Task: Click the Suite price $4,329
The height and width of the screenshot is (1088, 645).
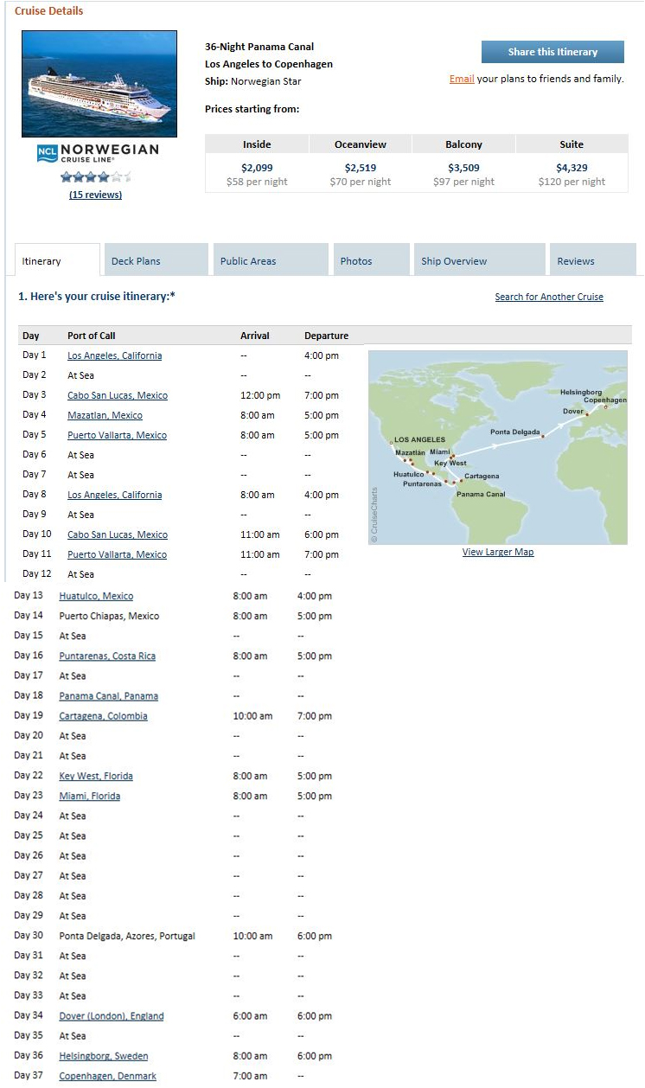Action: click(572, 168)
